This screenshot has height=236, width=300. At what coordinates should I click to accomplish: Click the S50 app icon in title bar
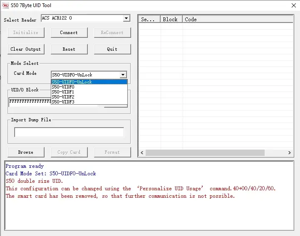click(x=6, y=5)
